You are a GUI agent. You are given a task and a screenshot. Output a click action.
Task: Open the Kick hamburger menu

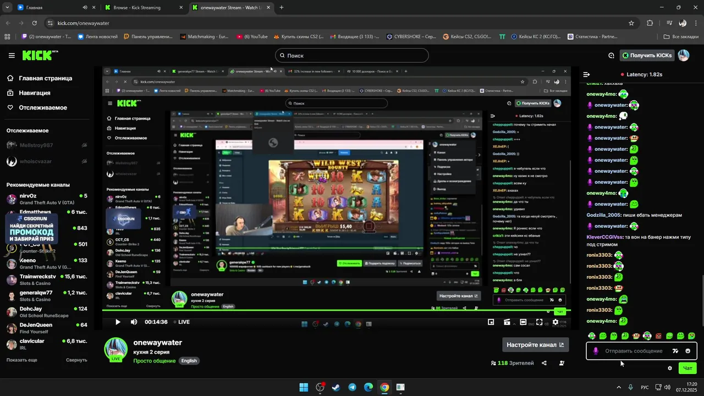(12, 56)
